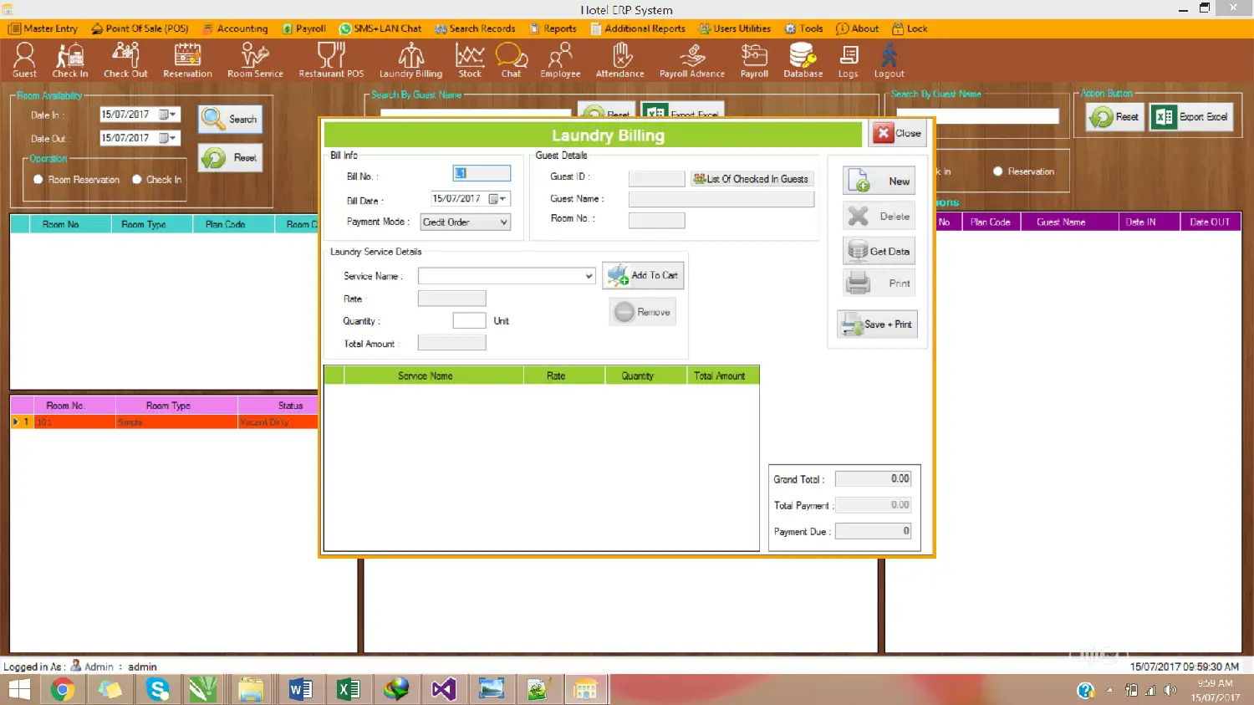Click the Lock menu item
Screen dimensions: 1254x705
click(x=910, y=28)
